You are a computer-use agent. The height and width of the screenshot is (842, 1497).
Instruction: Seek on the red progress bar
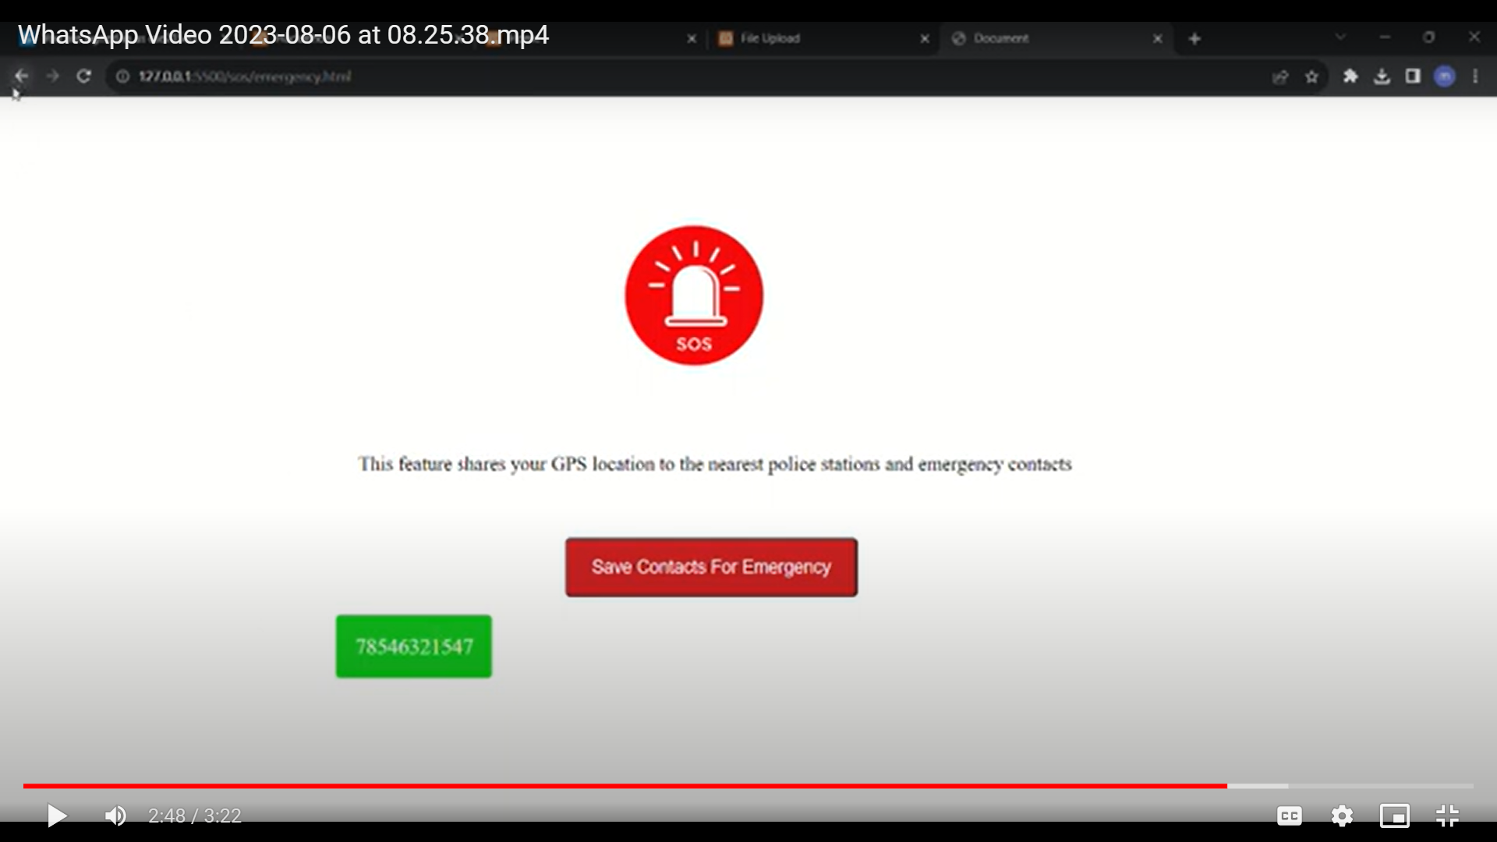624,786
